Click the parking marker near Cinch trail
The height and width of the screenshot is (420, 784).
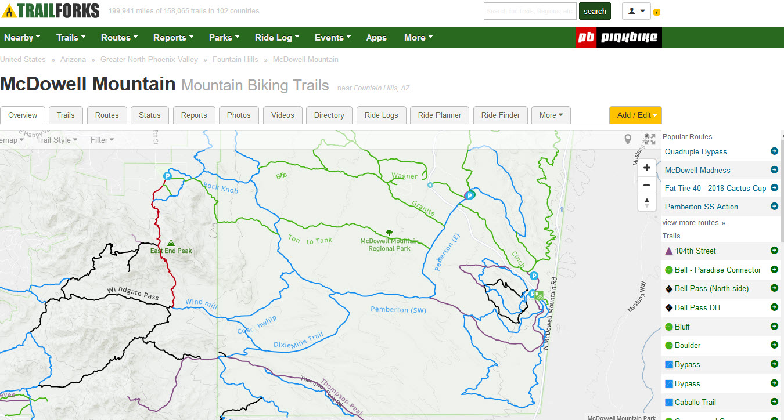pos(534,276)
